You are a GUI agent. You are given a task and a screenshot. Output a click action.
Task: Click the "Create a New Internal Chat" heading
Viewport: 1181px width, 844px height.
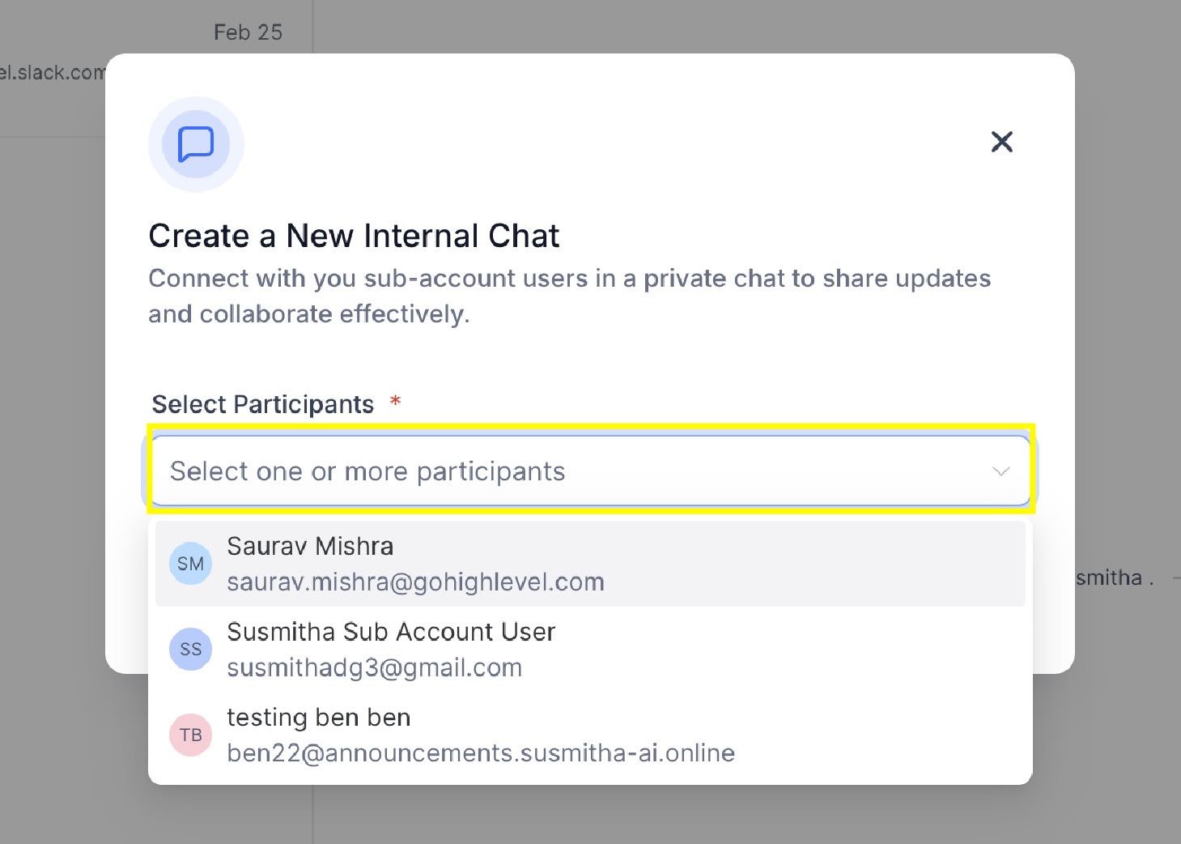click(x=354, y=237)
